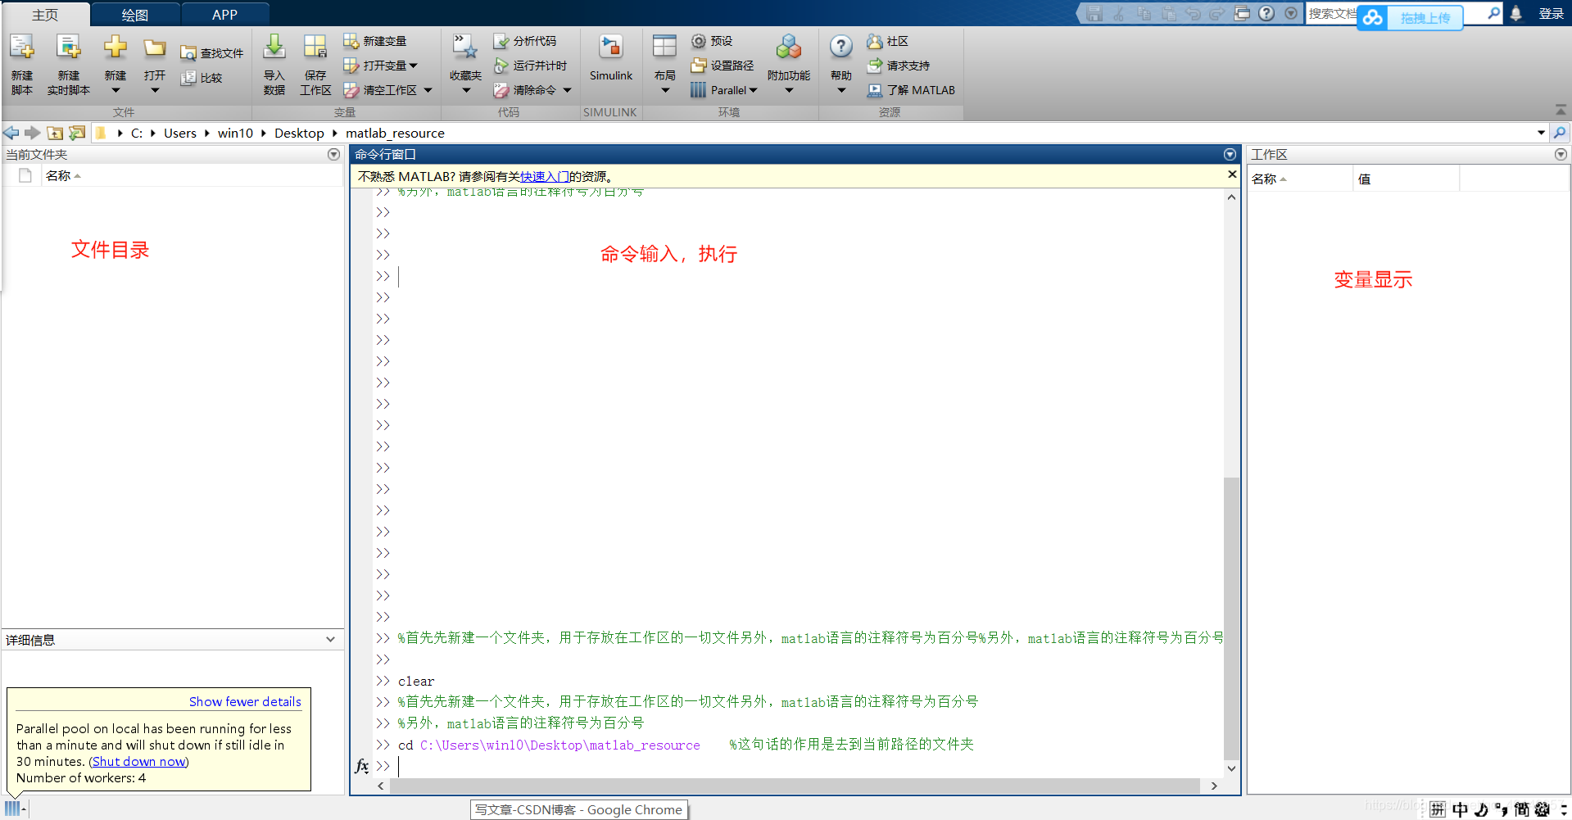The height and width of the screenshot is (820, 1572).
Task: Collapse the toolstrip with the minimize arrow
Action: (1561, 111)
